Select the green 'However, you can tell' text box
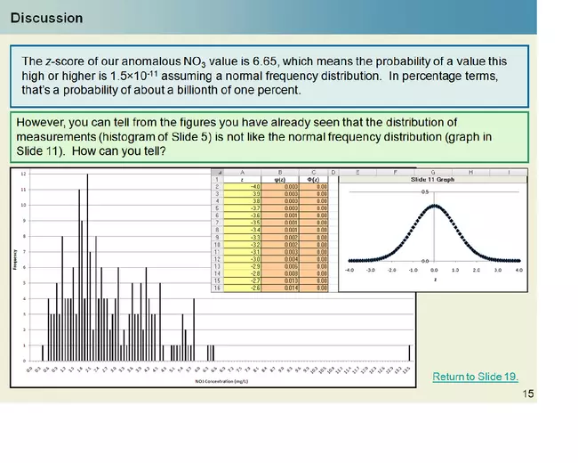This screenshot has width=578, height=463. [x=276, y=135]
